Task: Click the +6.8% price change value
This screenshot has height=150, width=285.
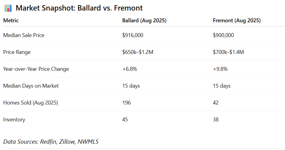Action: pos(130,69)
